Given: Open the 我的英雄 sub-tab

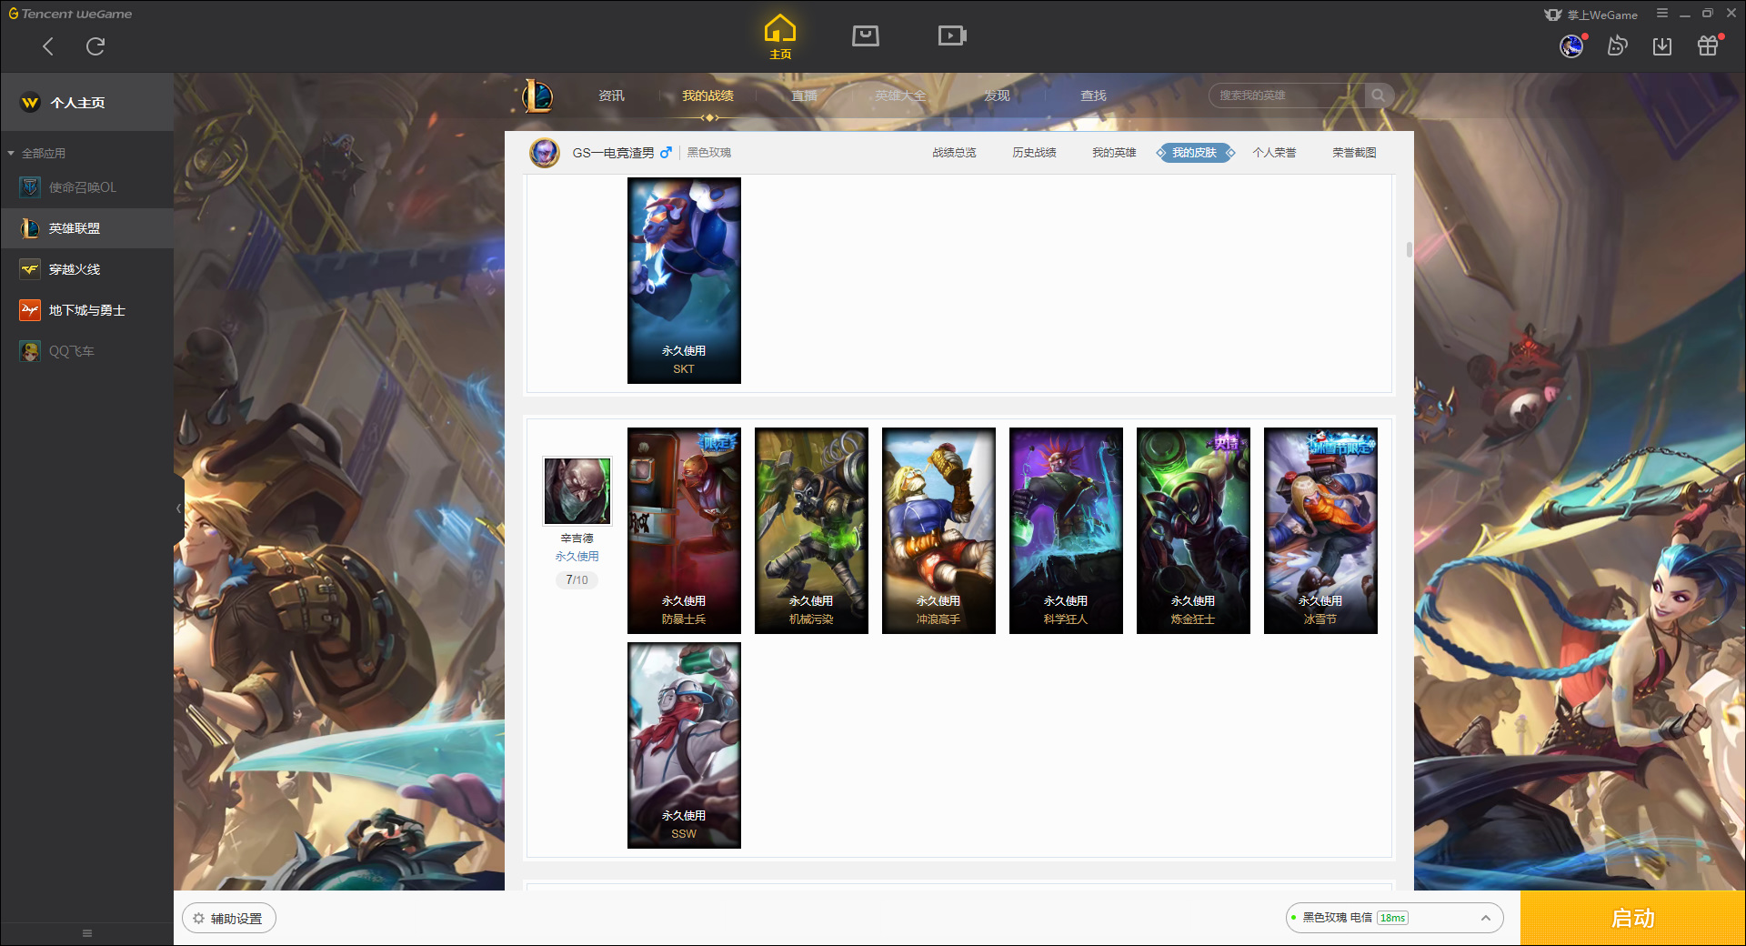Looking at the screenshot, I should click(1114, 153).
